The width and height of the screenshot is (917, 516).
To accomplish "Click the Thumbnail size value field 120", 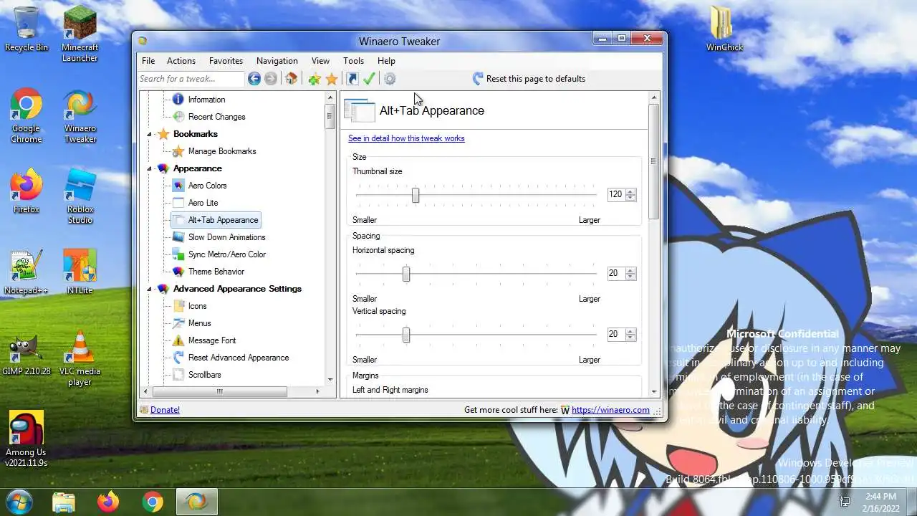I will pyautogui.click(x=616, y=194).
